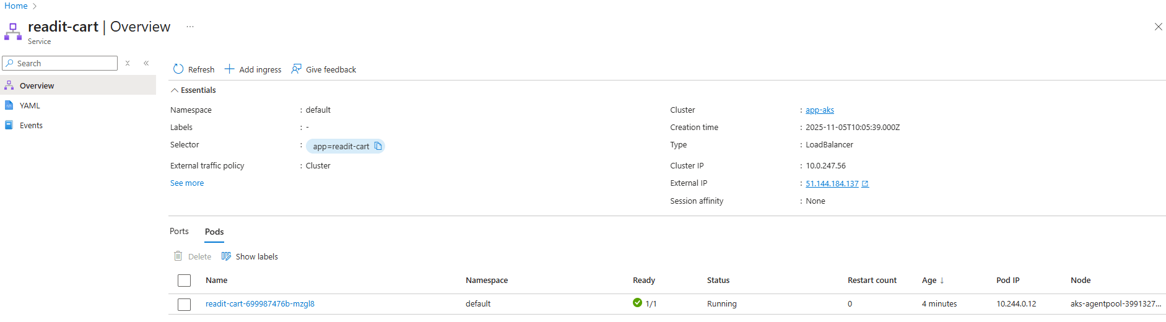The image size is (1166, 322).
Task: Select the Pods tab
Action: click(214, 232)
